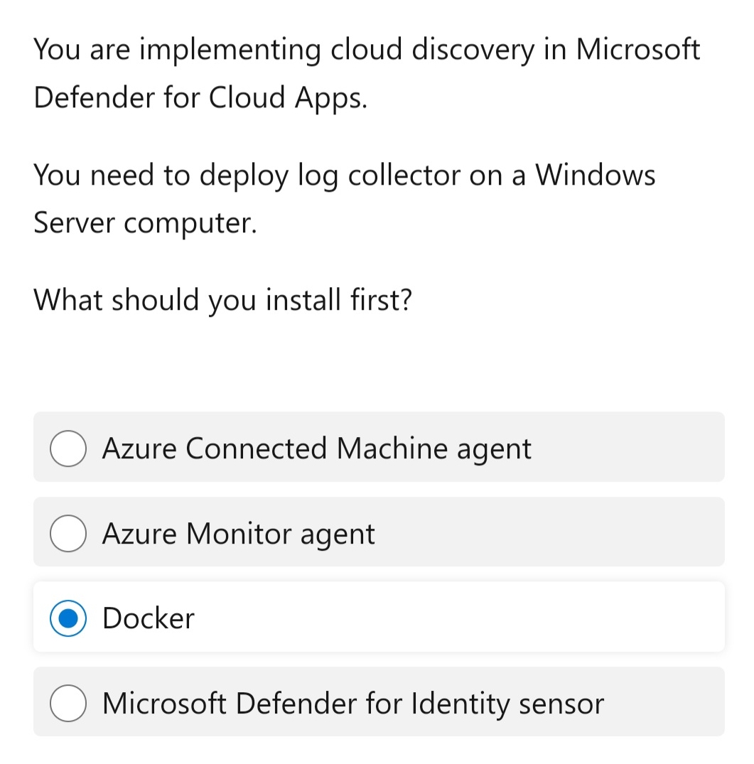Click the Azure Connected Machine agent answer row

(377, 448)
